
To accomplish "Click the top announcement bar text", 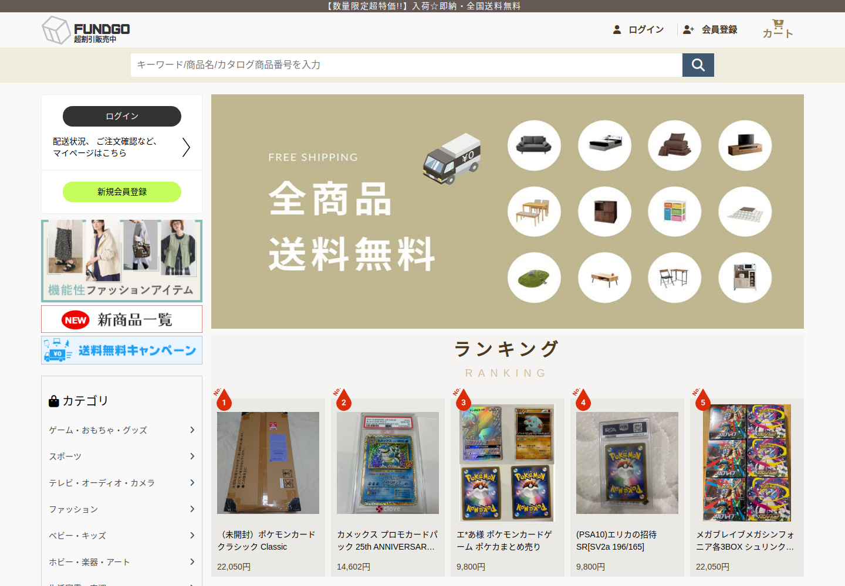I will point(422,6).
